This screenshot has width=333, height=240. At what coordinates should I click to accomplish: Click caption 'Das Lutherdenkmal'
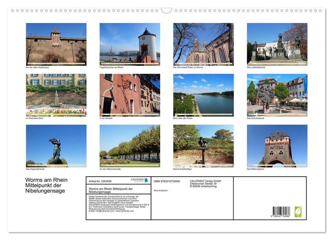tap(256, 67)
